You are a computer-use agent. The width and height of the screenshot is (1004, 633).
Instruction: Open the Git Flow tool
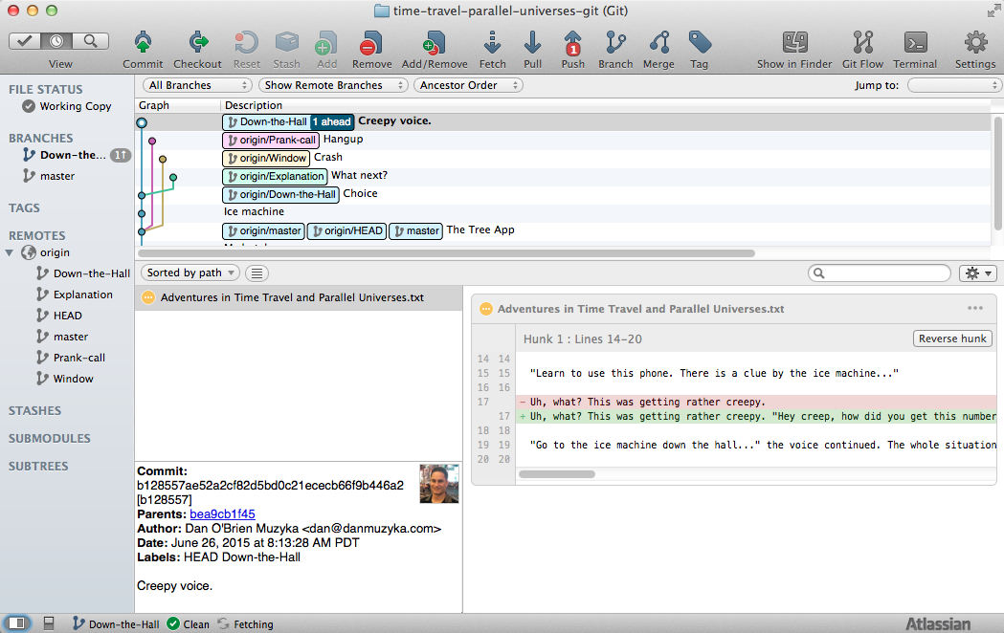[862, 43]
